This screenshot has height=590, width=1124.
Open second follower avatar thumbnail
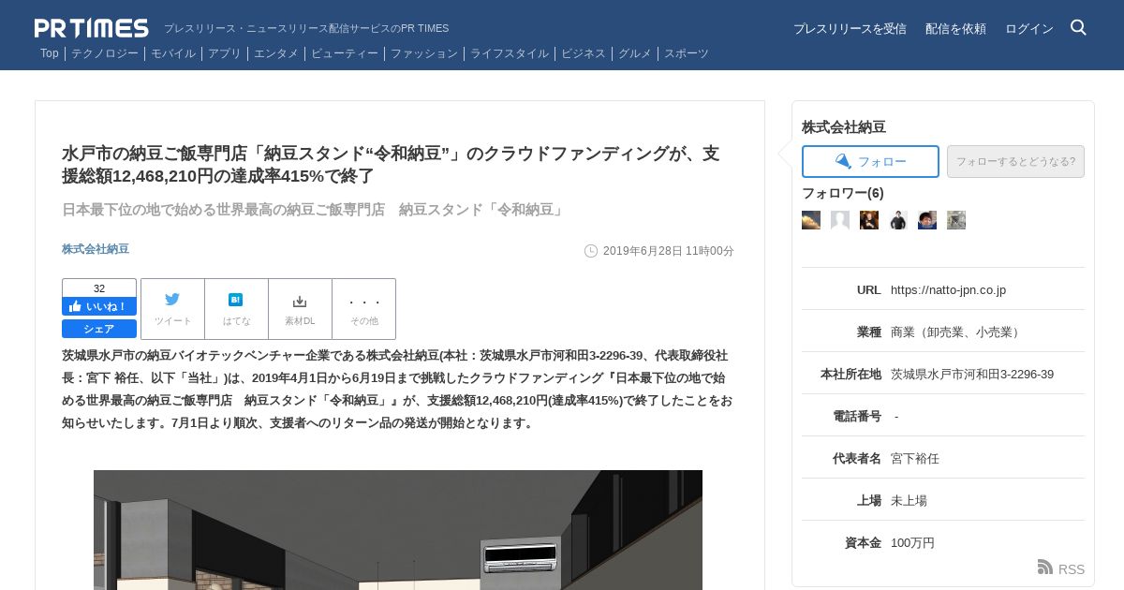840,220
